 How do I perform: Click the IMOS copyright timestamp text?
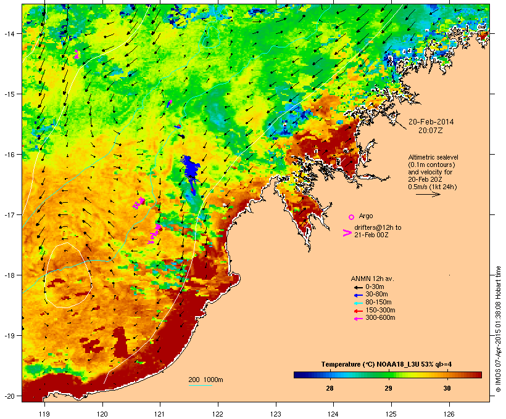pyautogui.click(x=498, y=329)
